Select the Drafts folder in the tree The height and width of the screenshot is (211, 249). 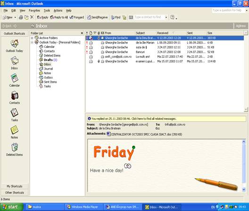coord(48,60)
